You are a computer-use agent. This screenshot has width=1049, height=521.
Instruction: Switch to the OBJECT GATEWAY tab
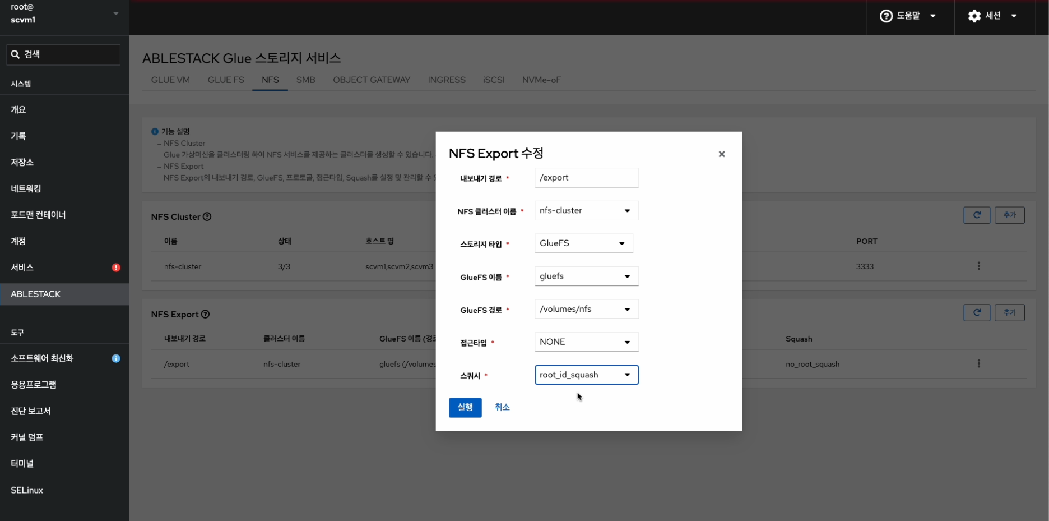(x=371, y=80)
